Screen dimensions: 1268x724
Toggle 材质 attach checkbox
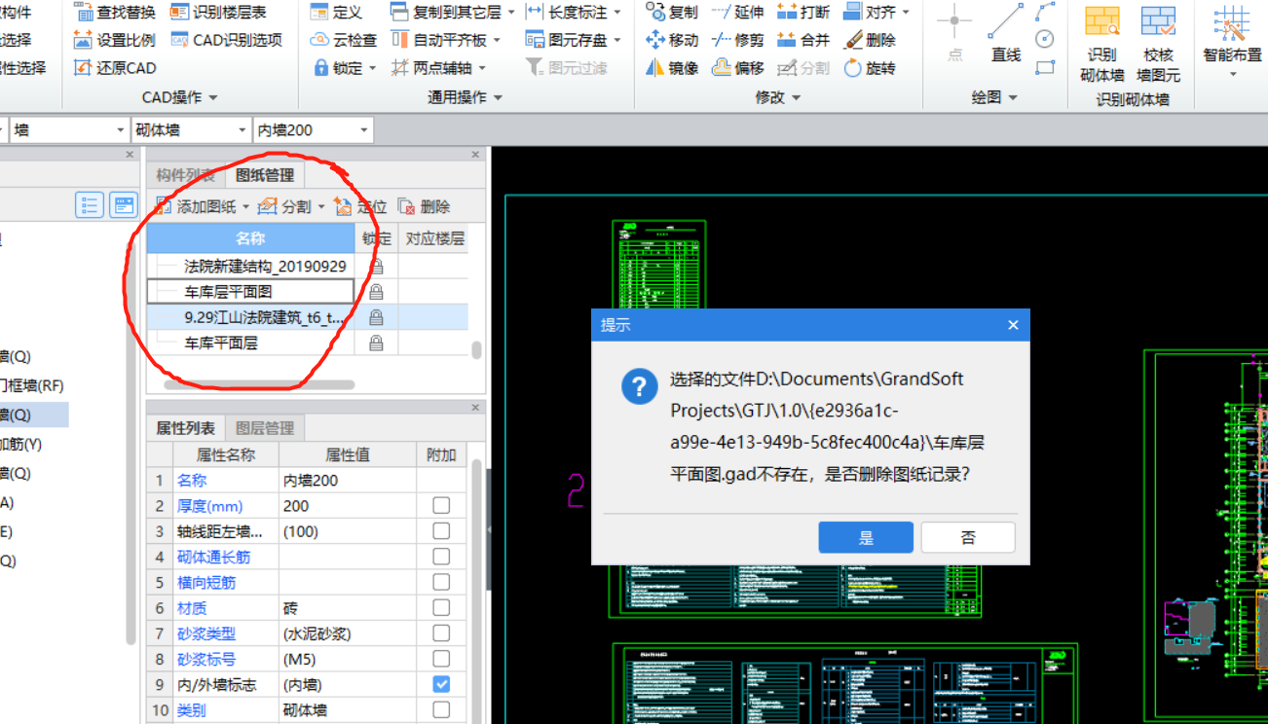coord(441,608)
